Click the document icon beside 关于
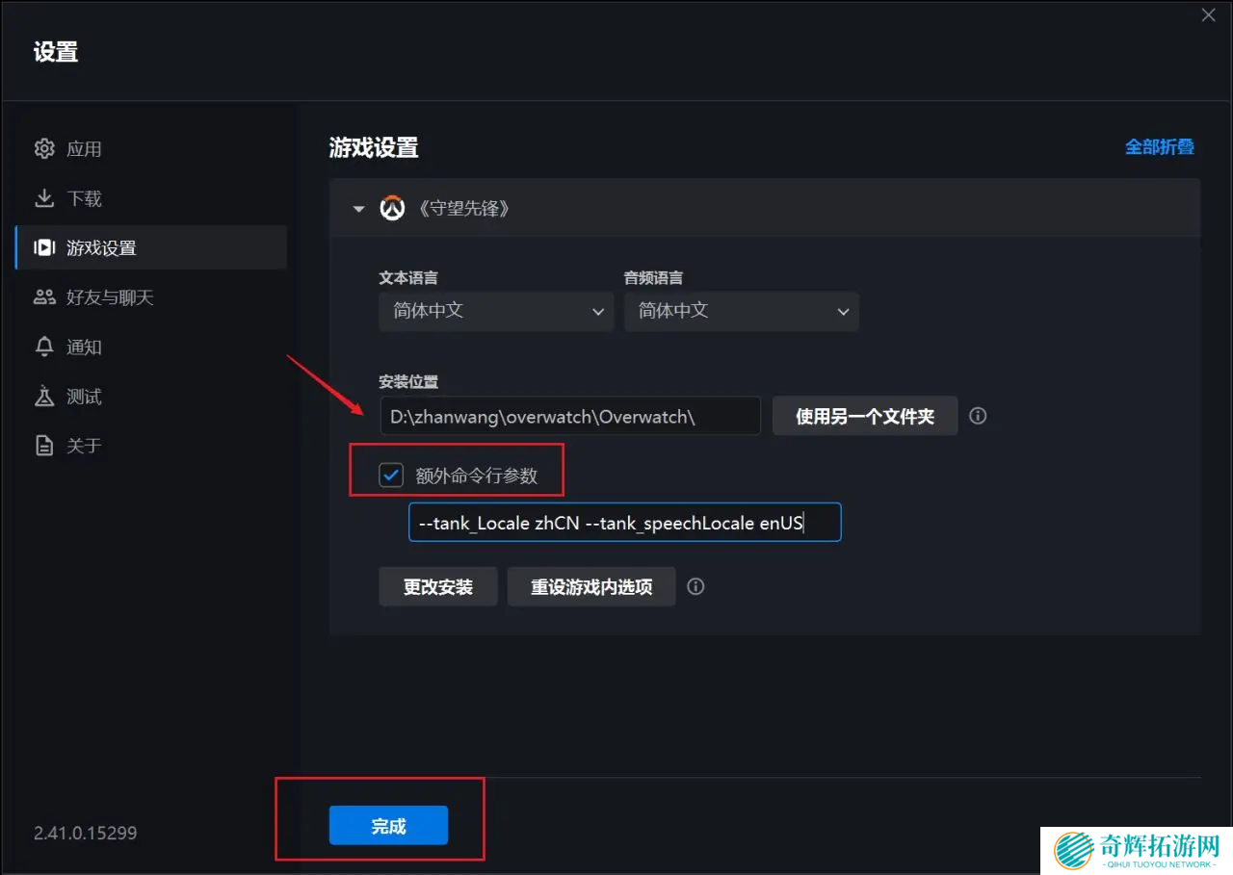The image size is (1233, 875). coord(44,446)
